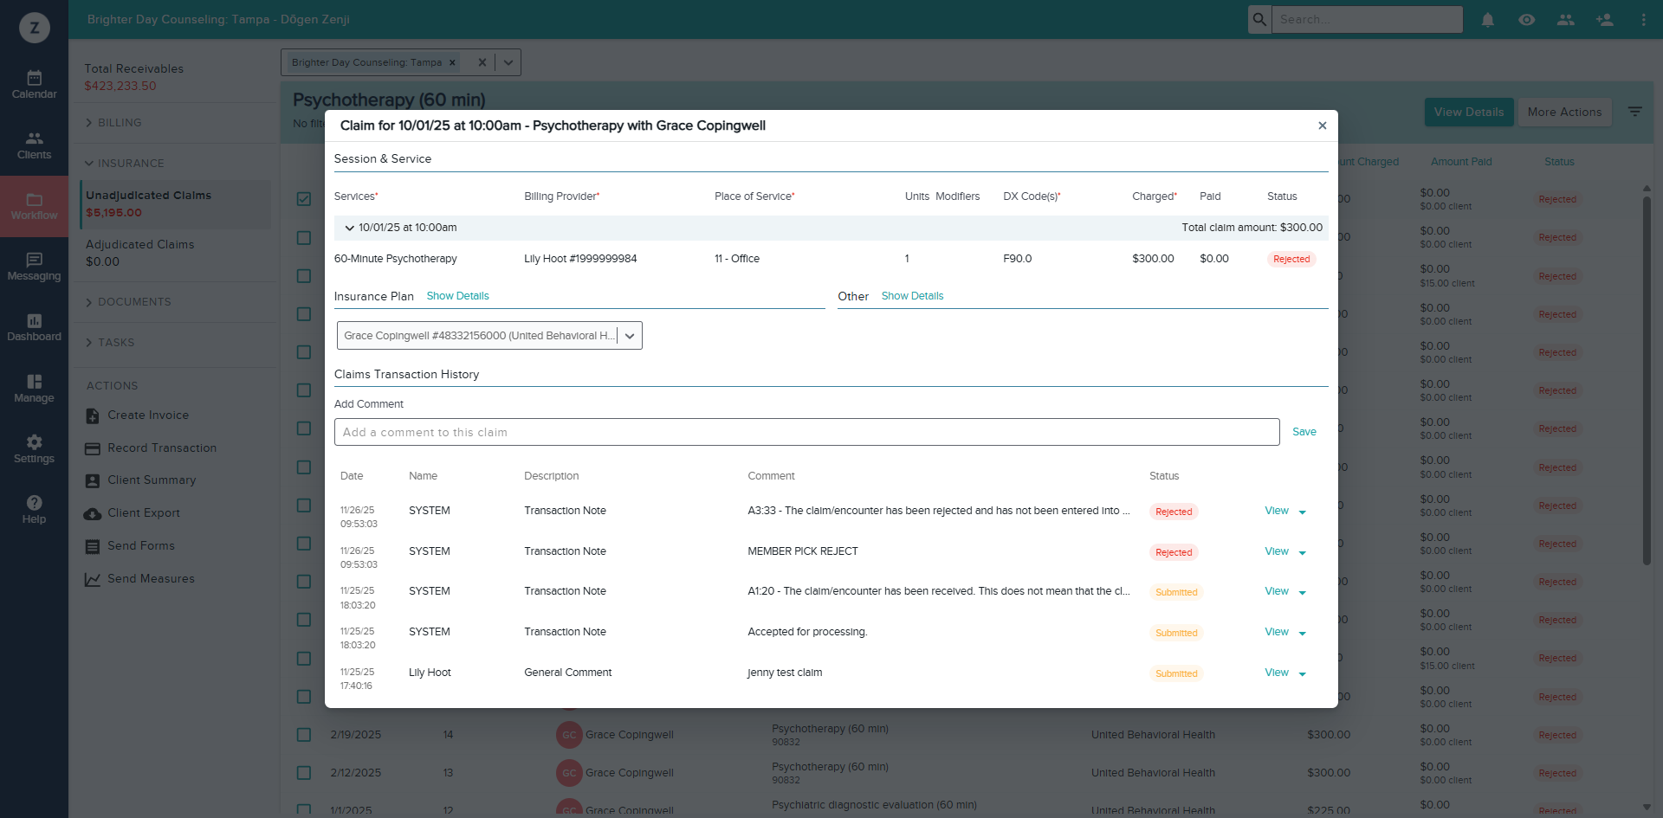
Task: Open the Messaging sidebar icon
Action: pos(34,267)
